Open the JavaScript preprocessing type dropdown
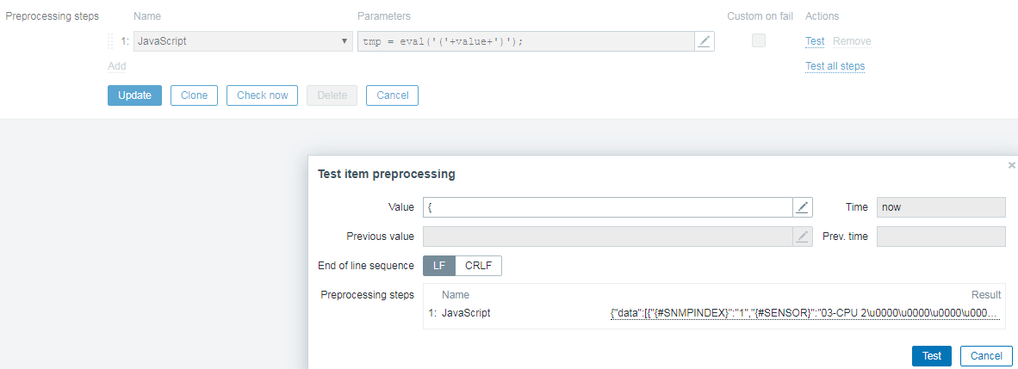This screenshot has width=1018, height=369. pos(243,41)
